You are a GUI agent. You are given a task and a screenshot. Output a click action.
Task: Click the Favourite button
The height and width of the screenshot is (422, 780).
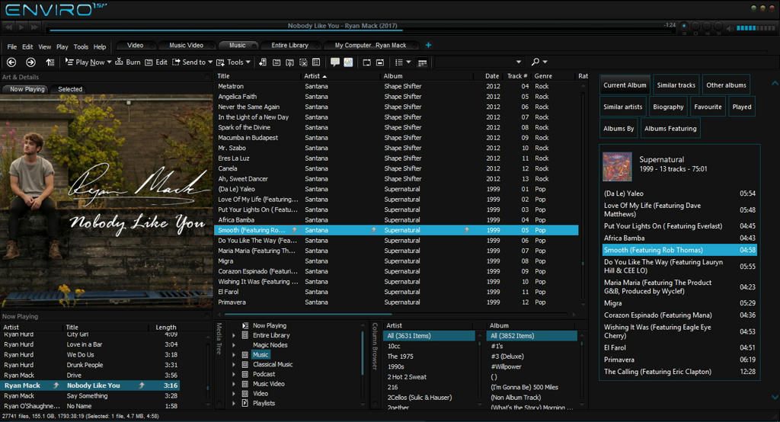pos(708,107)
